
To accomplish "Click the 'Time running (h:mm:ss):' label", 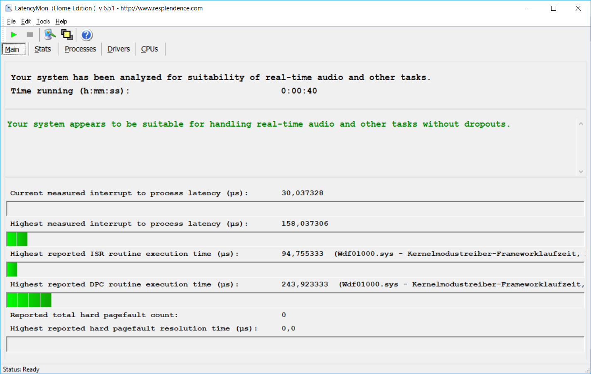I will click(x=70, y=91).
